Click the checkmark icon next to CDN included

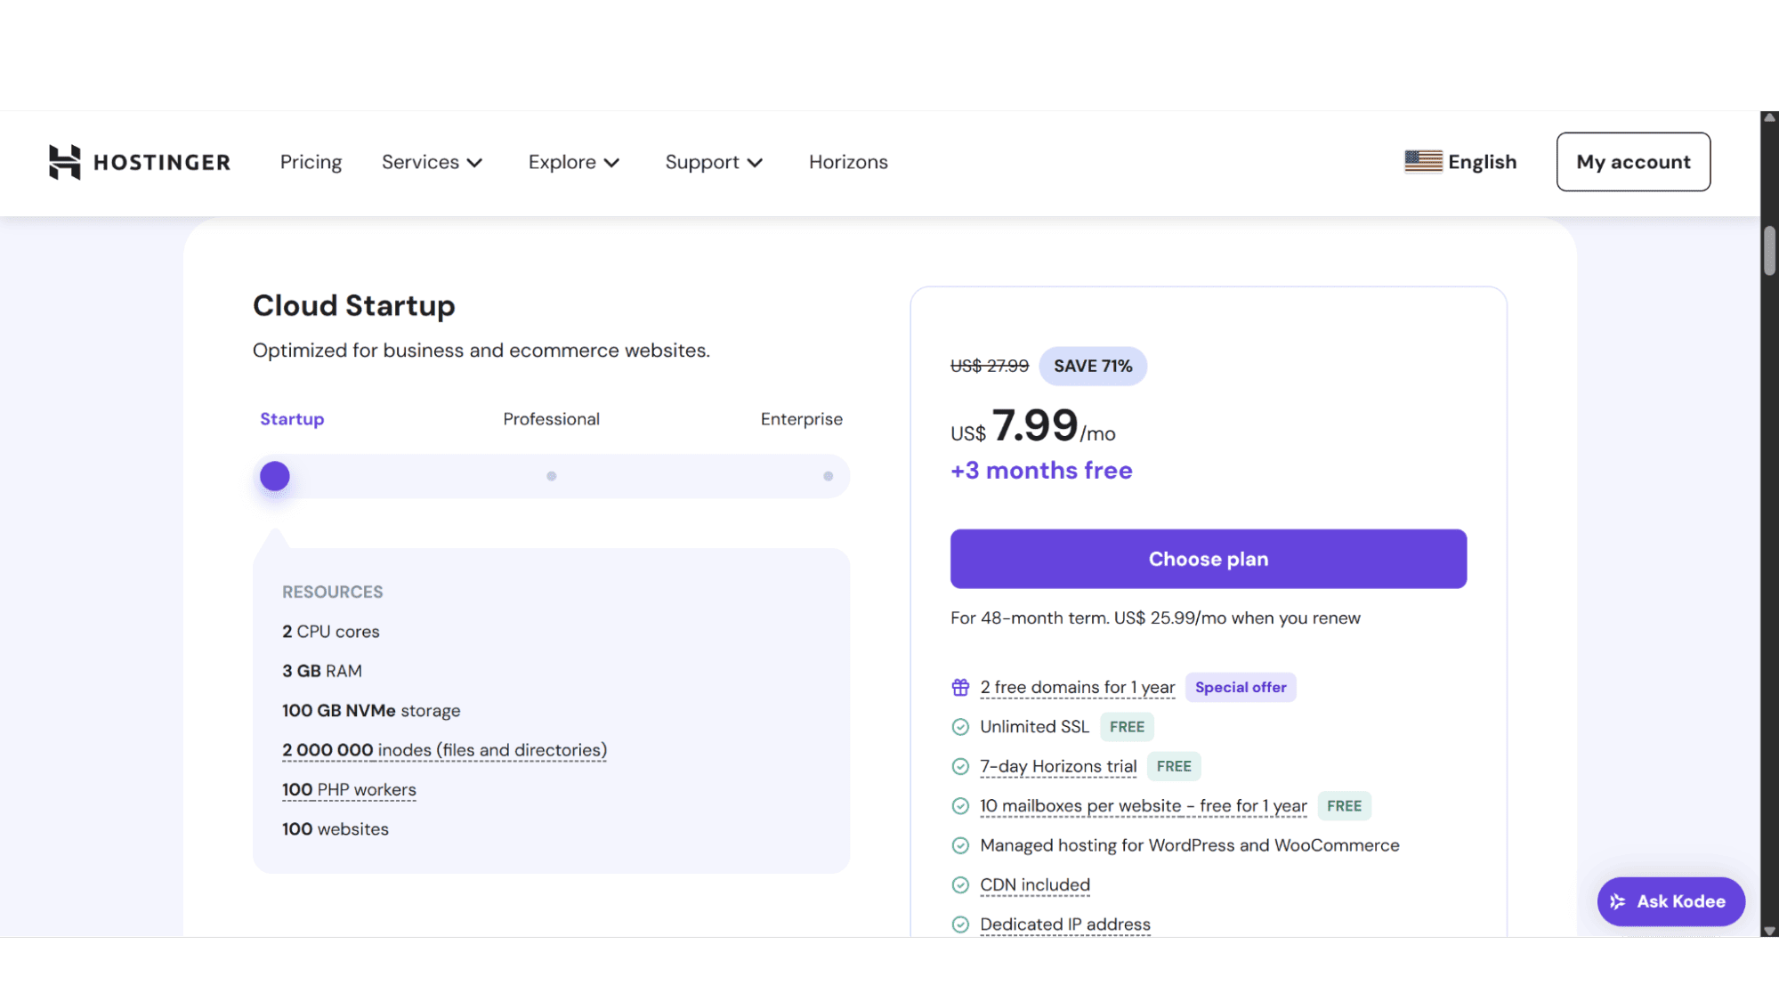click(x=960, y=885)
